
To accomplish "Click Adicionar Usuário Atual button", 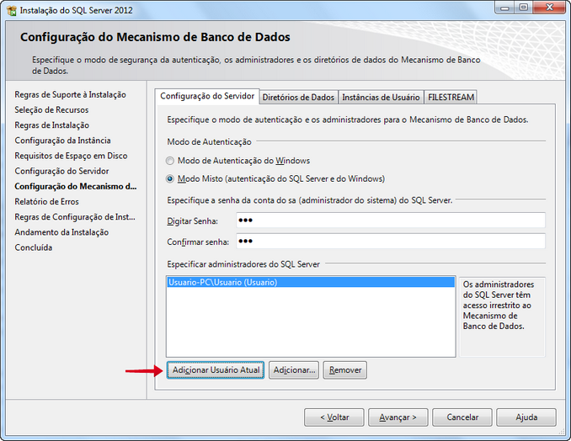I will (x=216, y=370).
